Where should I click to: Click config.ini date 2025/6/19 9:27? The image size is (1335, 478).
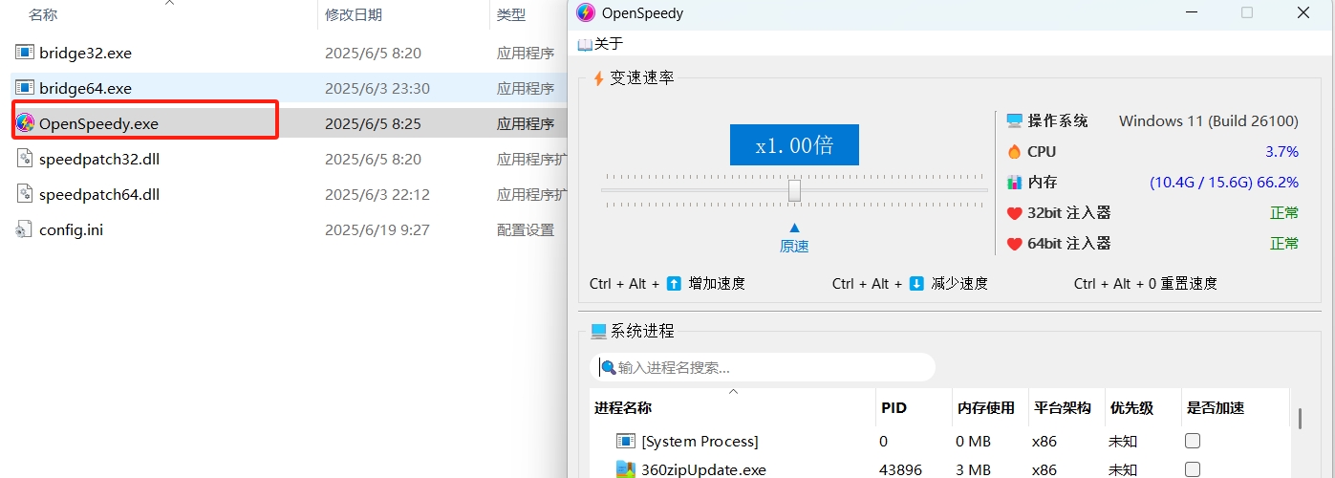[x=377, y=229]
